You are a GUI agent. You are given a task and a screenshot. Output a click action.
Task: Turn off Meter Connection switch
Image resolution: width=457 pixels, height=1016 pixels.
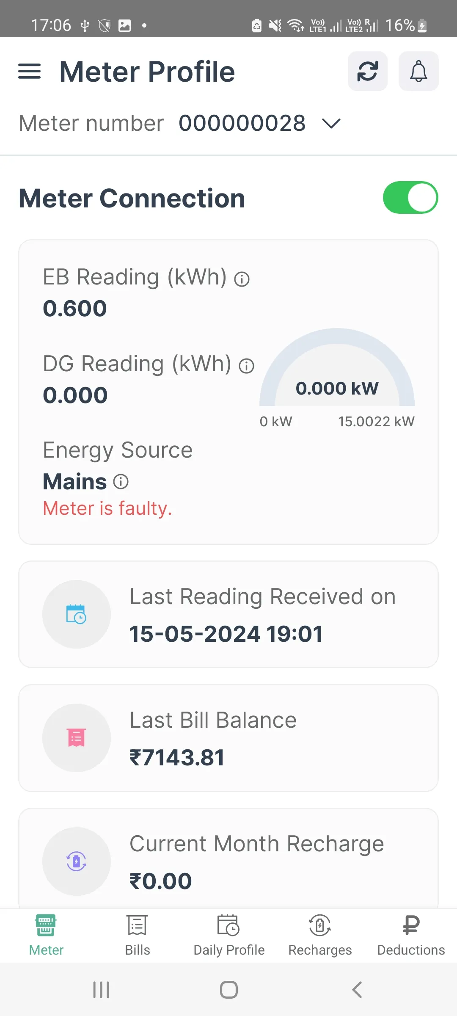(410, 198)
